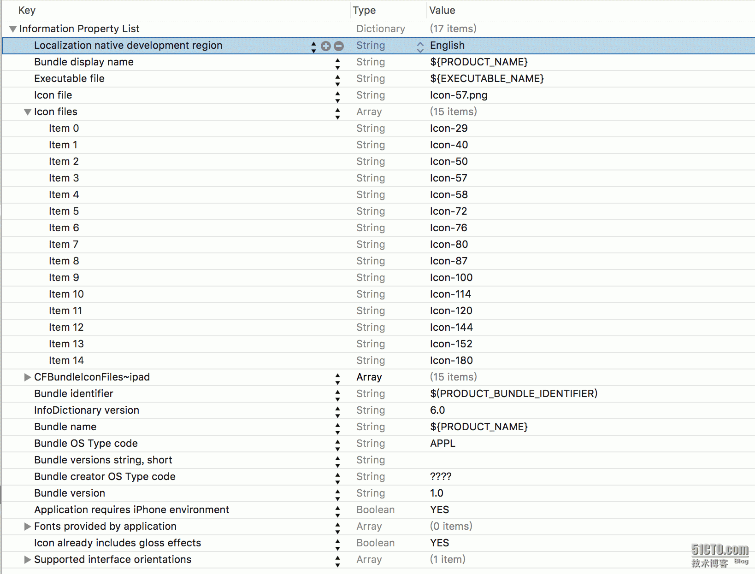Select the Icon-29 value
Screen dimensions: 755x574
tap(449, 128)
